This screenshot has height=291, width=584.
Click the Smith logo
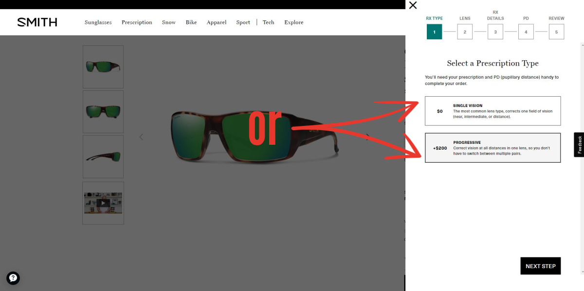click(37, 22)
